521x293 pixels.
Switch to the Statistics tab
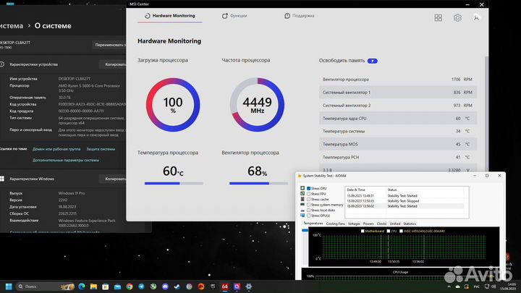tap(410, 224)
